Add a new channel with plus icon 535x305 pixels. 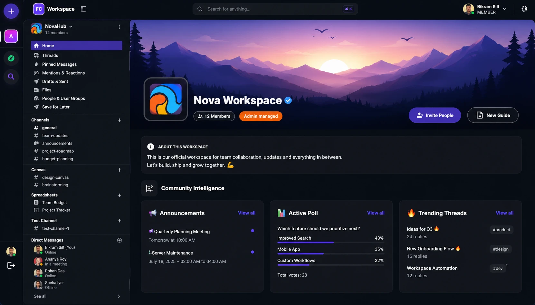pyautogui.click(x=119, y=120)
